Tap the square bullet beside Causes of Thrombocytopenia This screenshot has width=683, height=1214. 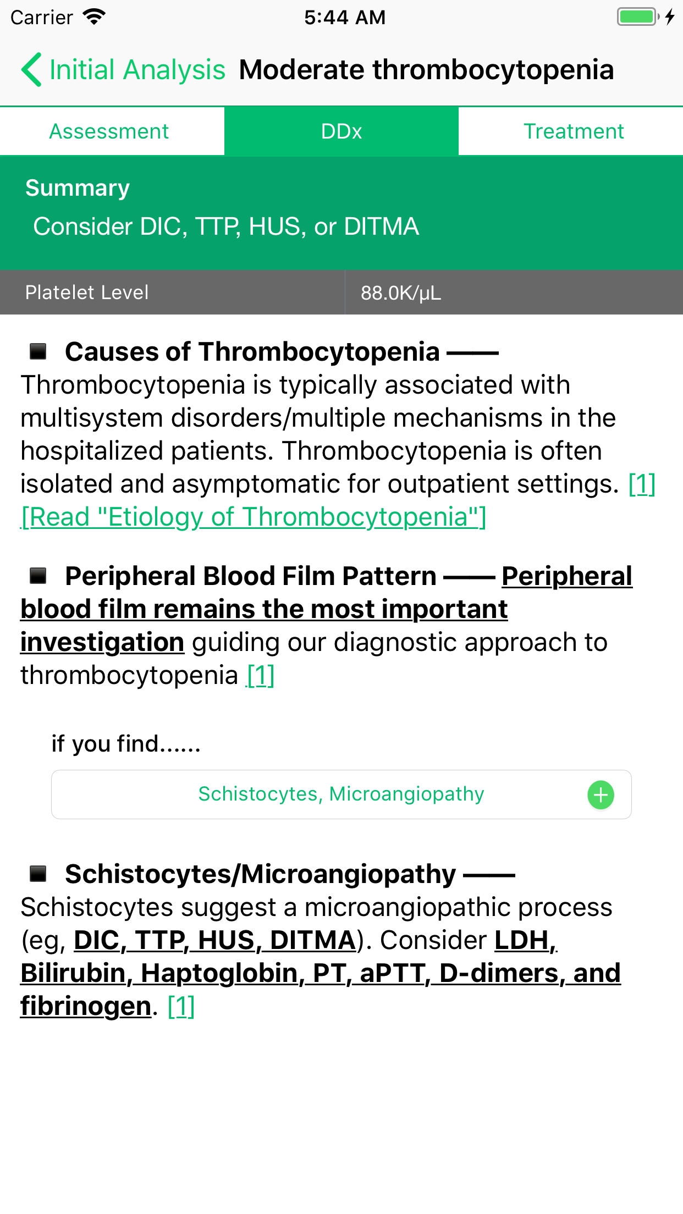38,351
